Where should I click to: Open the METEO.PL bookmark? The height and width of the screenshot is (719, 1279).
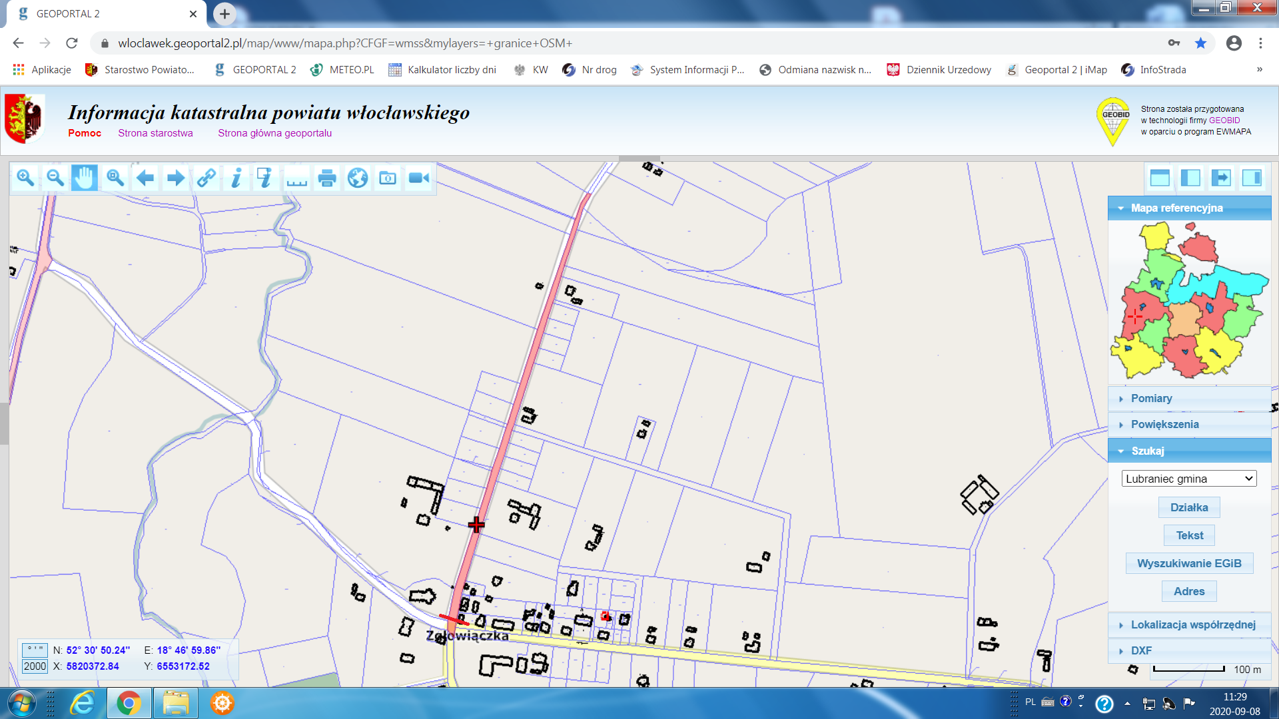click(x=342, y=70)
